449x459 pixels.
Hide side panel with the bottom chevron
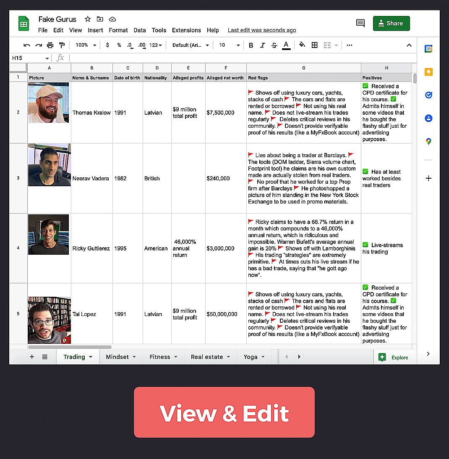click(x=428, y=353)
